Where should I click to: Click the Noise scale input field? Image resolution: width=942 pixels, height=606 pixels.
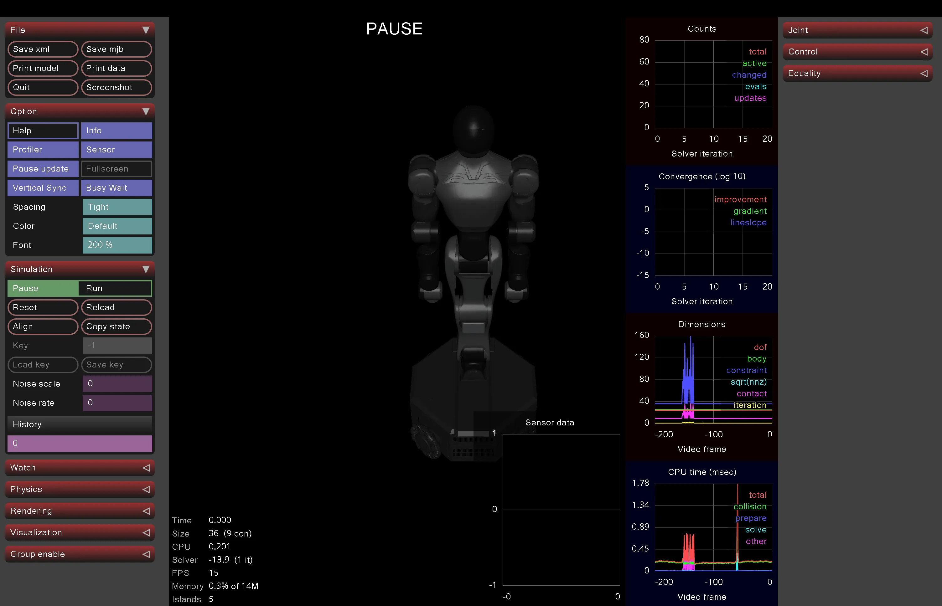[117, 384]
